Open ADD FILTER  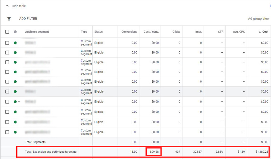[28, 19]
